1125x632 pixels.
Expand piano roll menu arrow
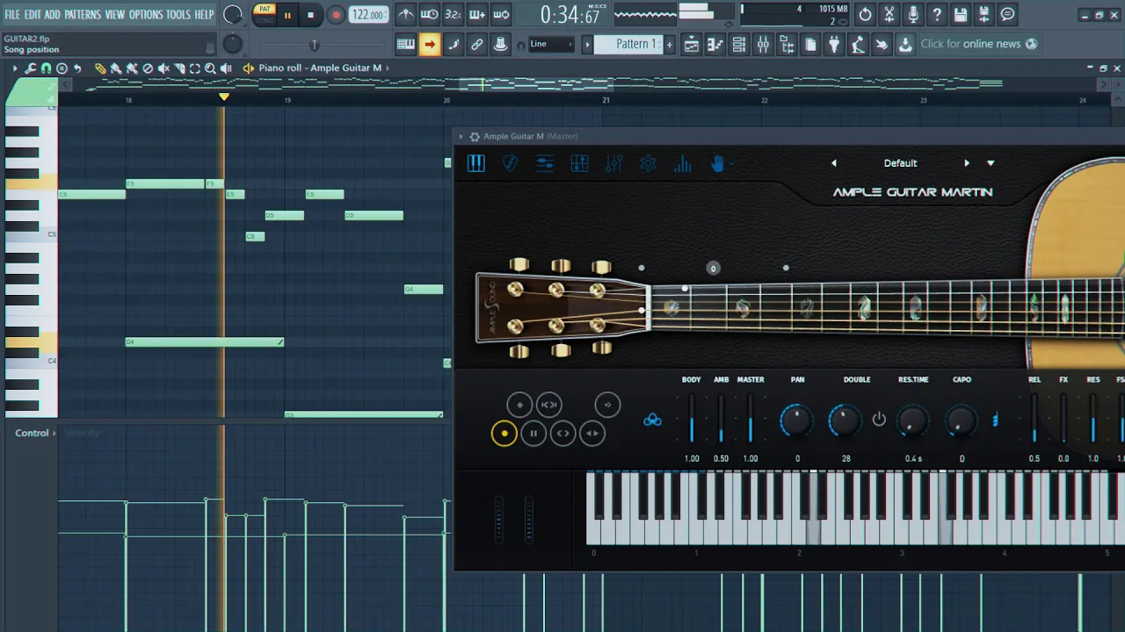(14, 68)
